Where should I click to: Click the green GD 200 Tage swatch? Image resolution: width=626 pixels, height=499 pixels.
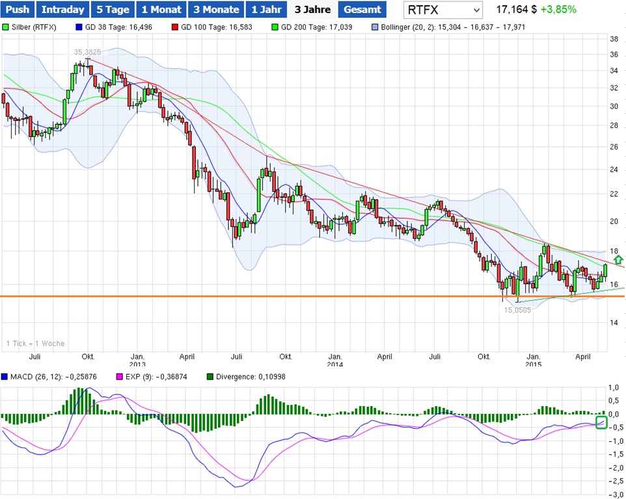(275, 27)
